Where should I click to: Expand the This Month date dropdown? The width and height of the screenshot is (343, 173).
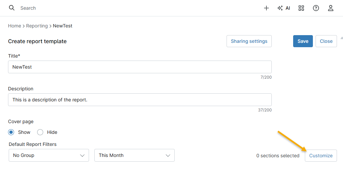pos(134,155)
